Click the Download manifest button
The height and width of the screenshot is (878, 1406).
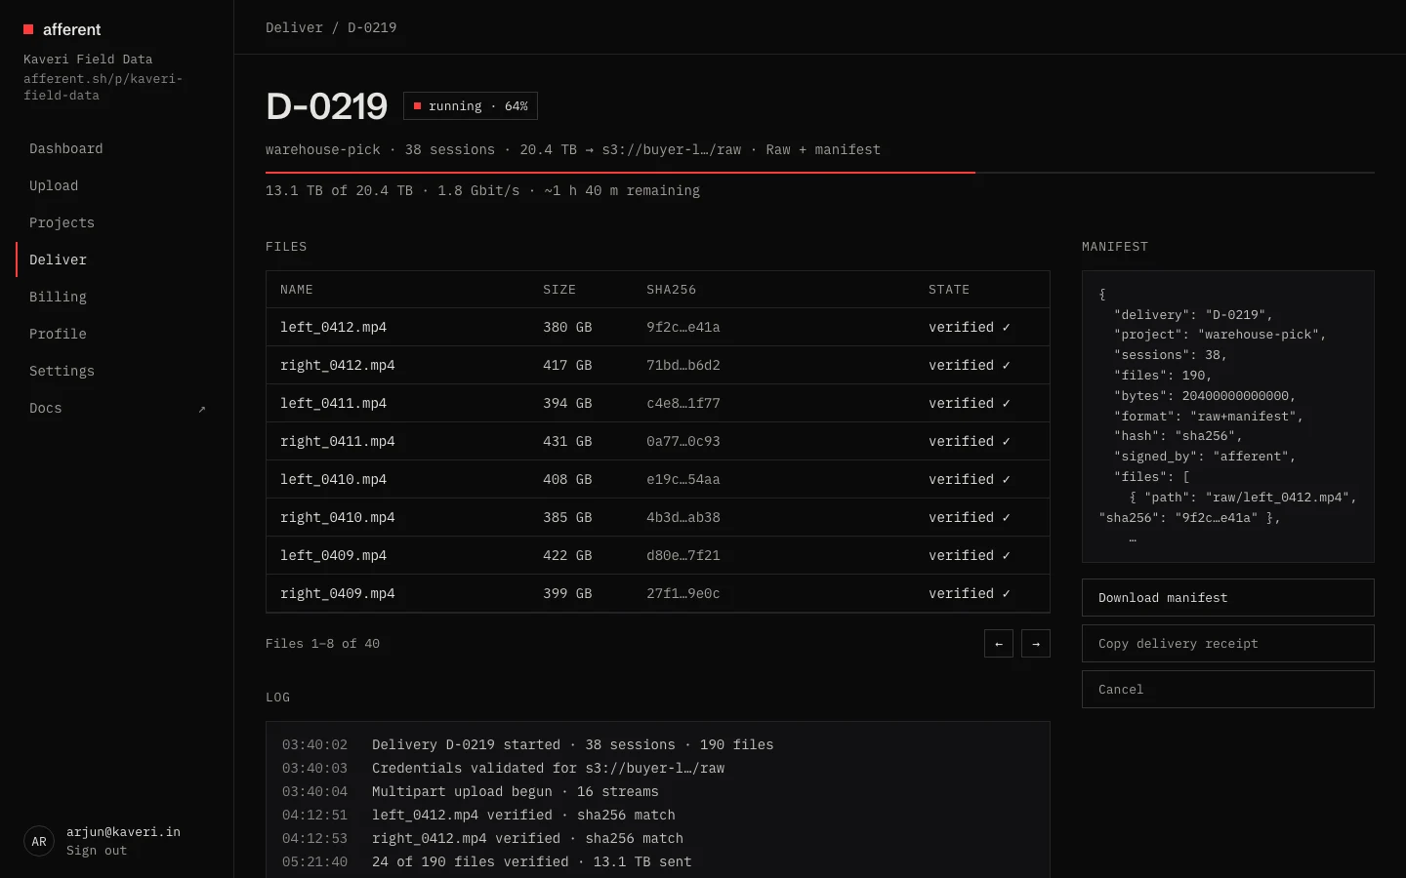pyautogui.click(x=1228, y=598)
